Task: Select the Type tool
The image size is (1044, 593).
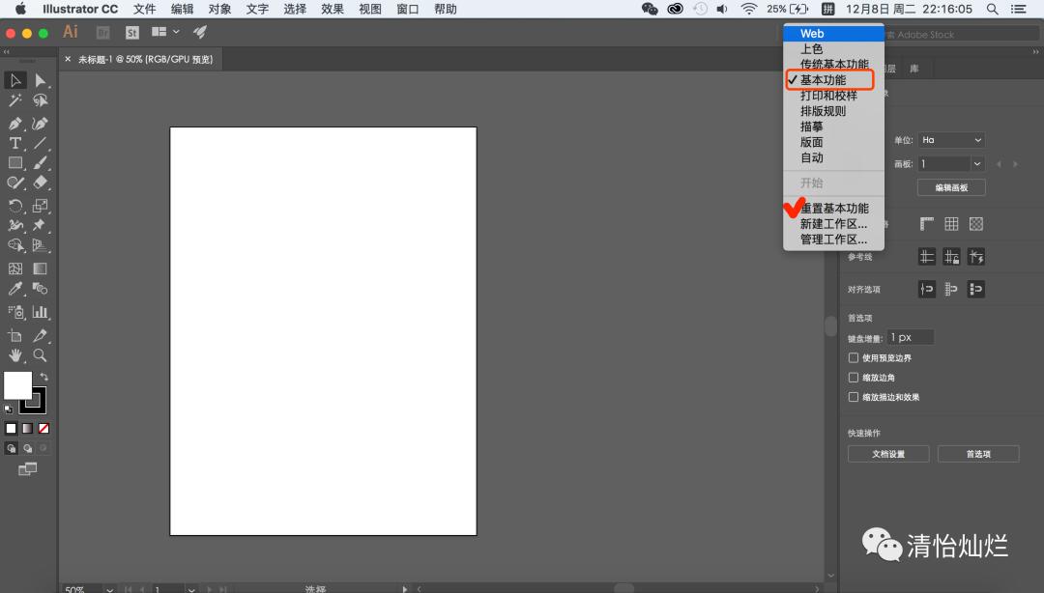Action: click(15, 143)
